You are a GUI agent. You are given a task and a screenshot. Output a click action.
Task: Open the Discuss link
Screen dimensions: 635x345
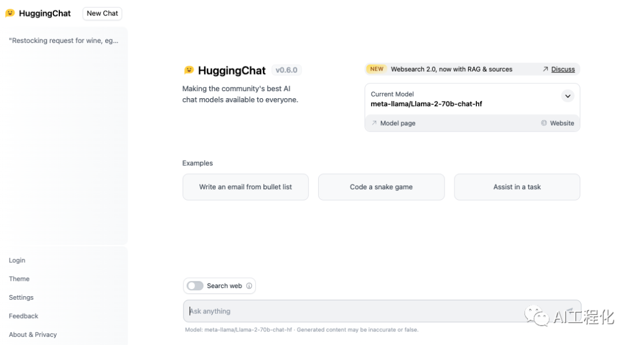(563, 69)
